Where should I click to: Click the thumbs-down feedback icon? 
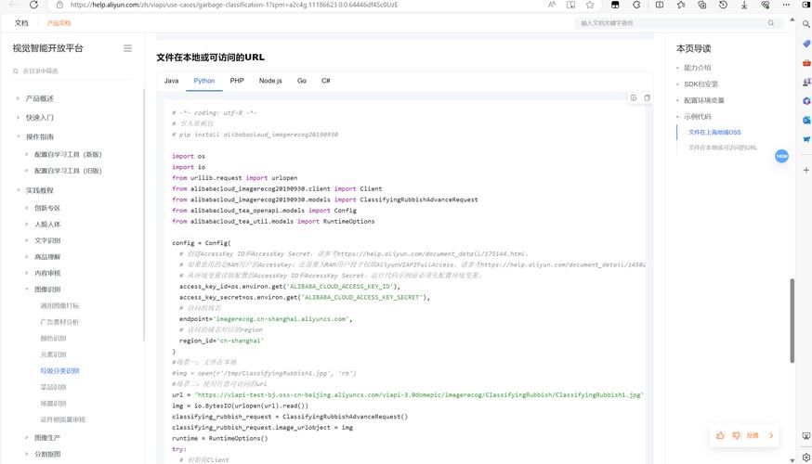pos(737,435)
